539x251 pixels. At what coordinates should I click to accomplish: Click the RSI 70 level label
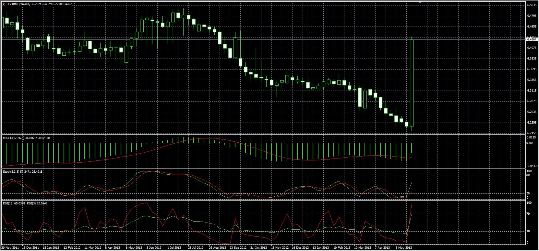529,214
